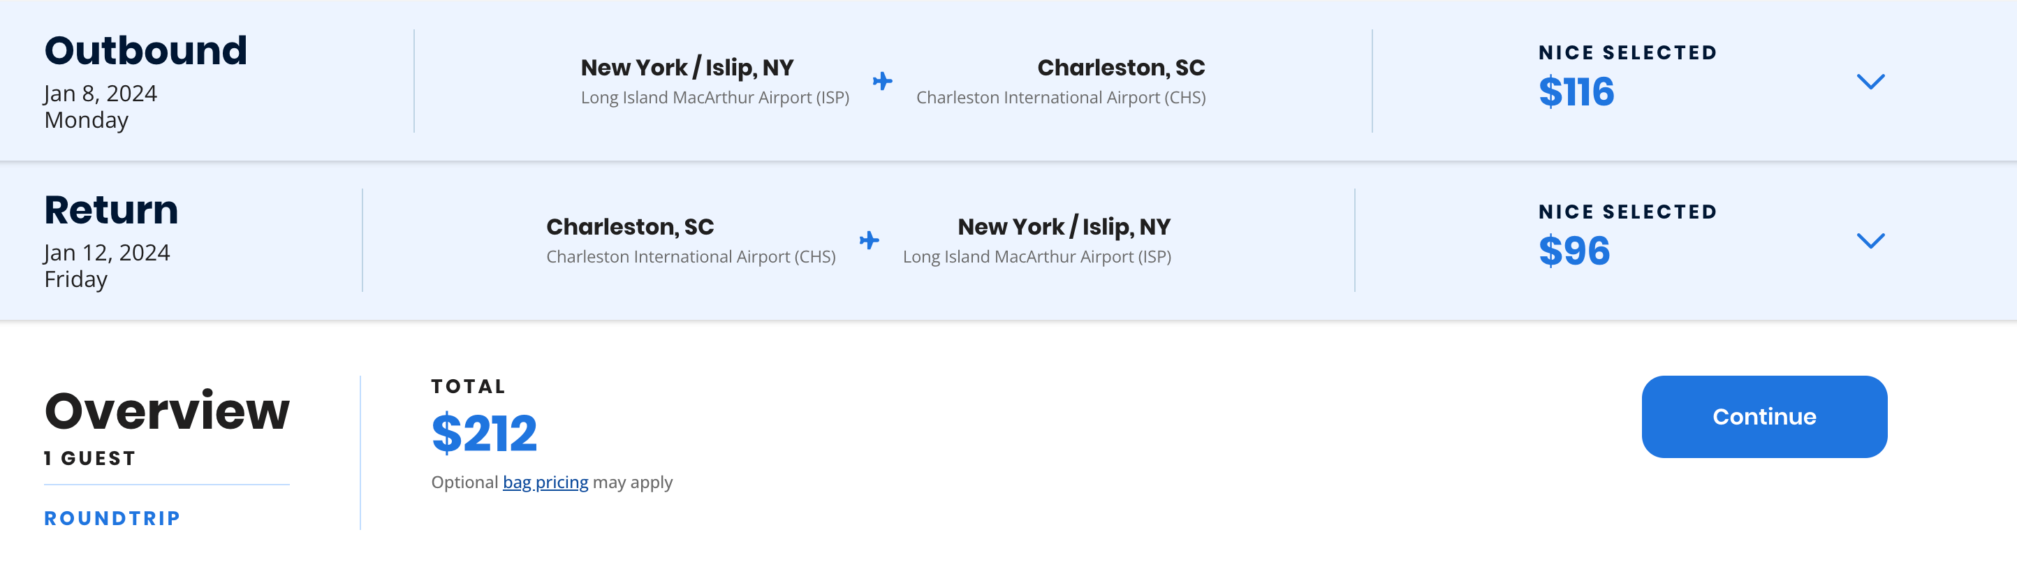Screen dimensions: 2017x567
Task: Click the ROUNDTRIP label
Action: [112, 518]
